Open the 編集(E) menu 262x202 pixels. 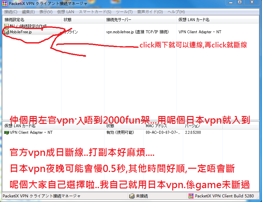click(x=28, y=12)
